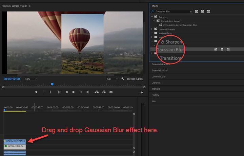Expand the Lumetri Presets folder
Viewport: 244px width, 156px height.
(151, 29)
